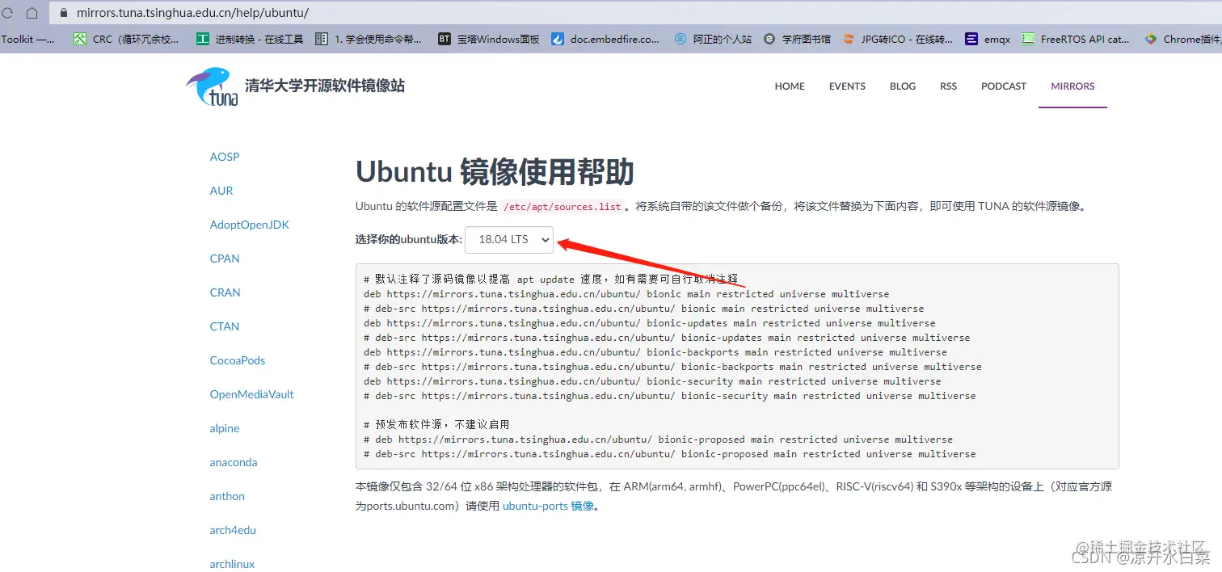The width and height of the screenshot is (1222, 572).
Task: Open the JPG转ICO bookmark
Action: (898, 39)
